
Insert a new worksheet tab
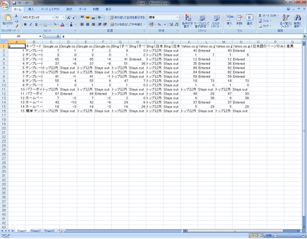tap(60, 231)
